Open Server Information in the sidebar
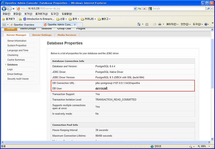The height and width of the screenshot is (149, 215). tap(17, 41)
